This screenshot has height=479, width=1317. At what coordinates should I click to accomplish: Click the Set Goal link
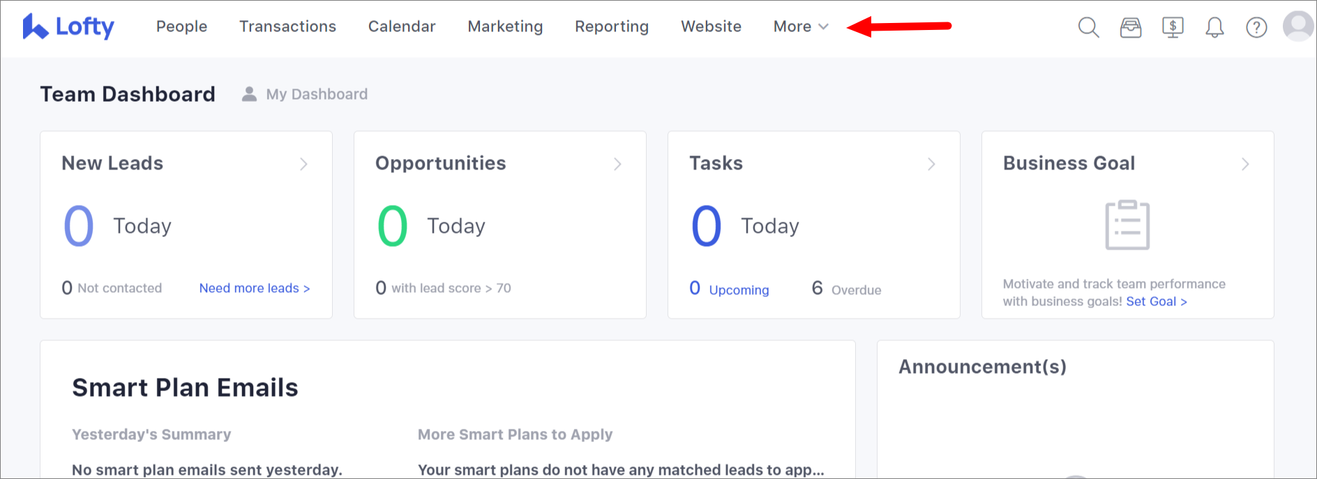(x=1157, y=301)
